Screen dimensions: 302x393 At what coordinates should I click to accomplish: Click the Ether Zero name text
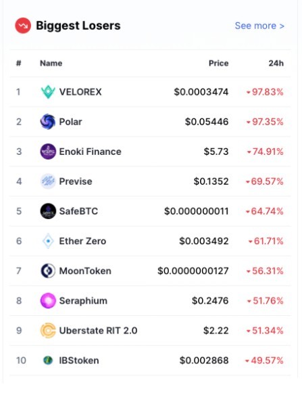(x=82, y=241)
